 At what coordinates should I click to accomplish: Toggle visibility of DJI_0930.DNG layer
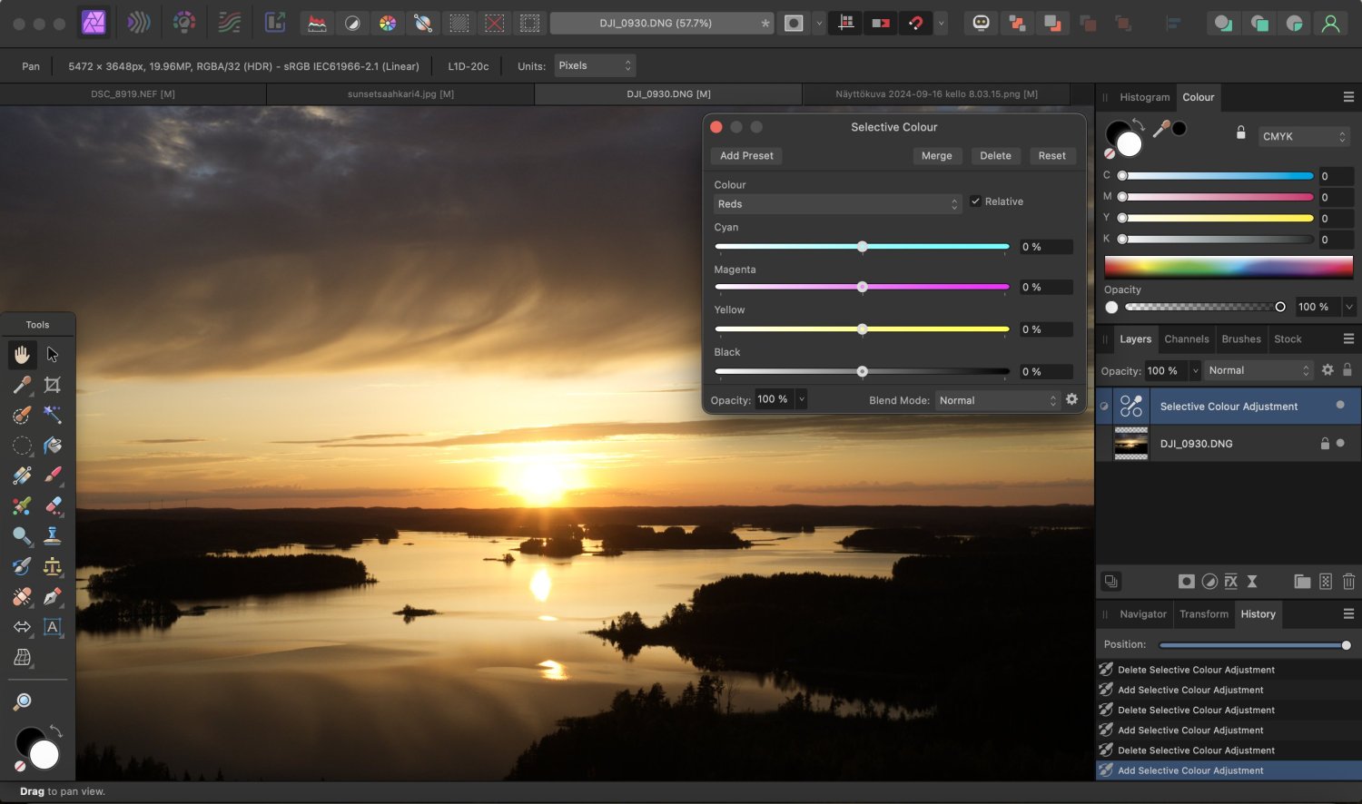pyautogui.click(x=1340, y=444)
